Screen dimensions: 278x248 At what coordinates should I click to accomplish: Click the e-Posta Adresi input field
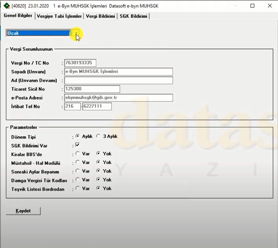tap(118, 98)
